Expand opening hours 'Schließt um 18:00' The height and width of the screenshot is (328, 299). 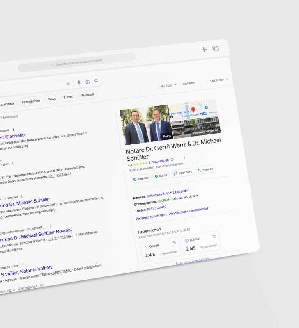[x=185, y=198]
